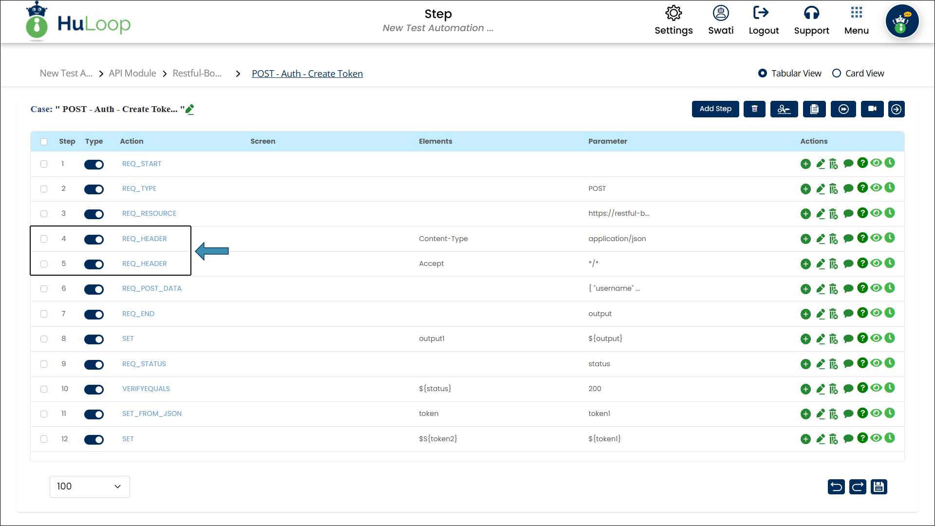The width and height of the screenshot is (935, 526).
Task: Click the comment bubble on REQ_END row
Action: (848, 314)
